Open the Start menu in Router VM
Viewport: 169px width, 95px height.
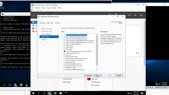[x=33, y=93]
